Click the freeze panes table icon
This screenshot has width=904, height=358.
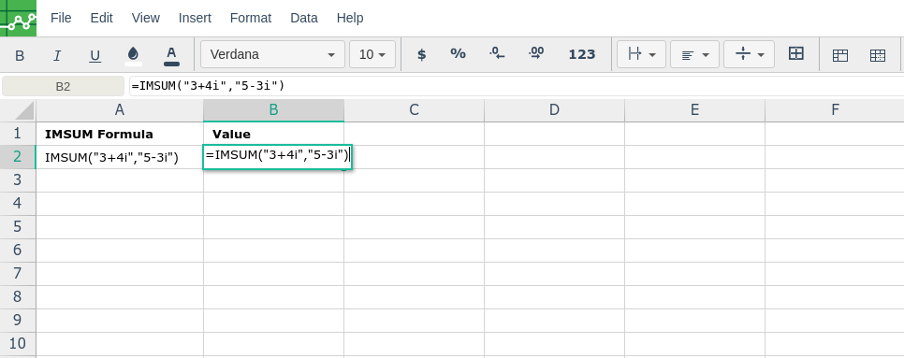click(840, 55)
